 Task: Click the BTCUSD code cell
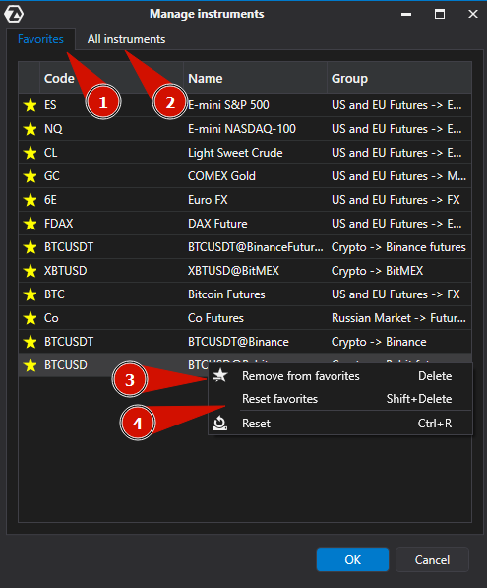[x=111, y=365]
